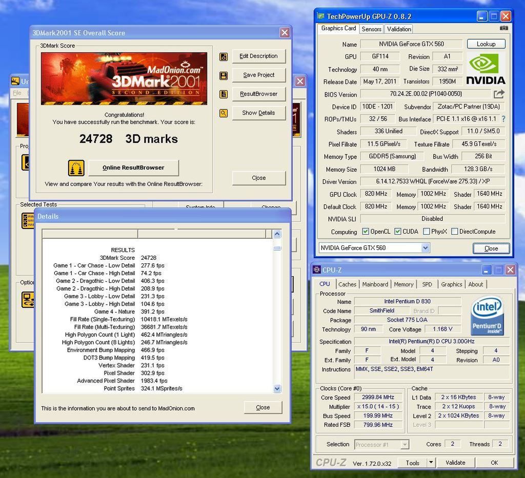Screen dimensions: 525x478
Task: Open the Graphics tab in CPU-Z
Action: tap(451, 284)
